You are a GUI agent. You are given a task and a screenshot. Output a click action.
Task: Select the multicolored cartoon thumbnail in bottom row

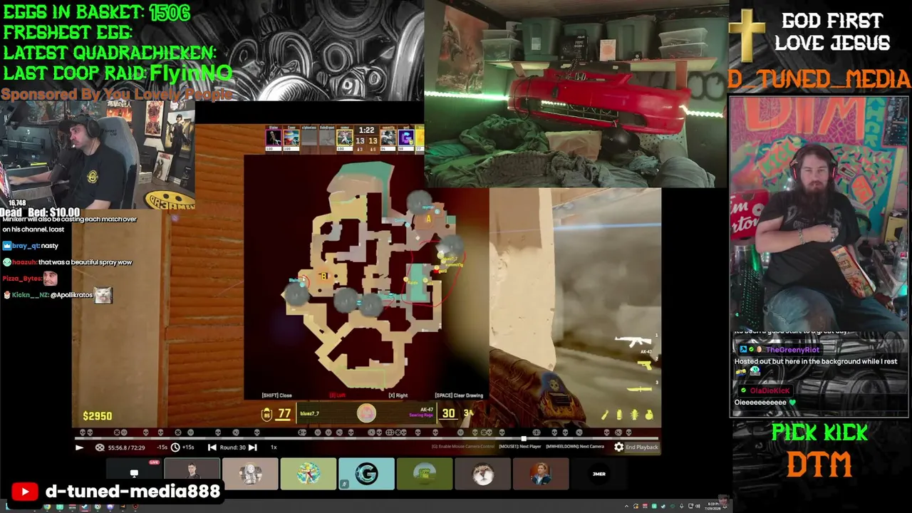coord(309,474)
